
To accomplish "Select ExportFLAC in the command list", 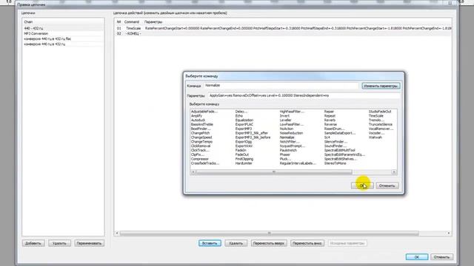I will tap(244, 124).
